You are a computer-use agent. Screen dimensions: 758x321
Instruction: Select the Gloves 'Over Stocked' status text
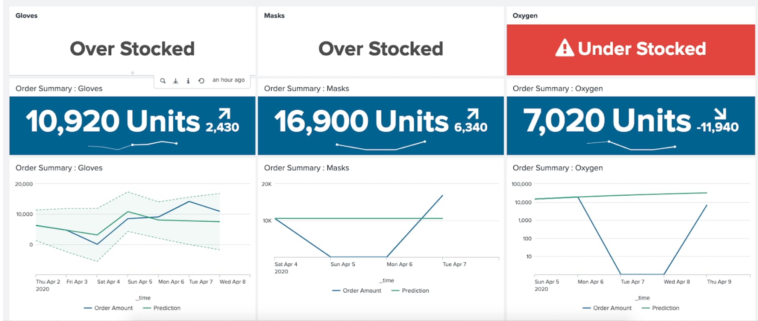pyautogui.click(x=132, y=49)
